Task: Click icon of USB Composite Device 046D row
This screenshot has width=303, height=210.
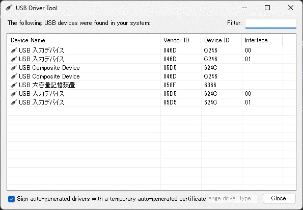Action: click(x=14, y=76)
